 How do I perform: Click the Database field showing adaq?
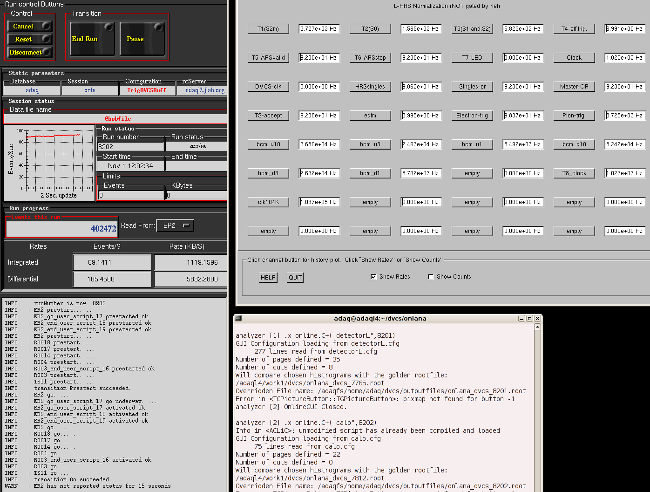[32, 90]
